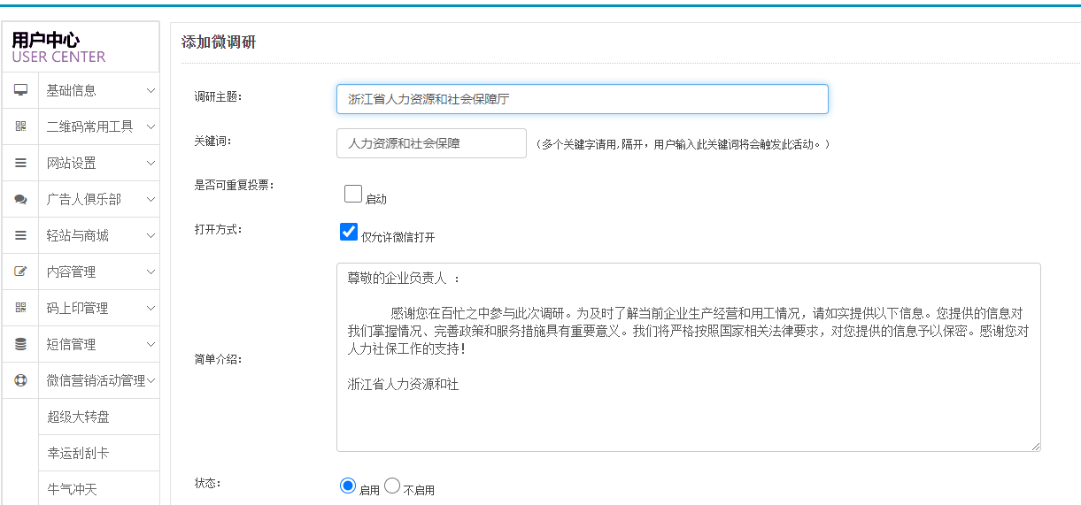Open the 牛气冲天 activity link
1081x505 pixels.
tap(73, 488)
